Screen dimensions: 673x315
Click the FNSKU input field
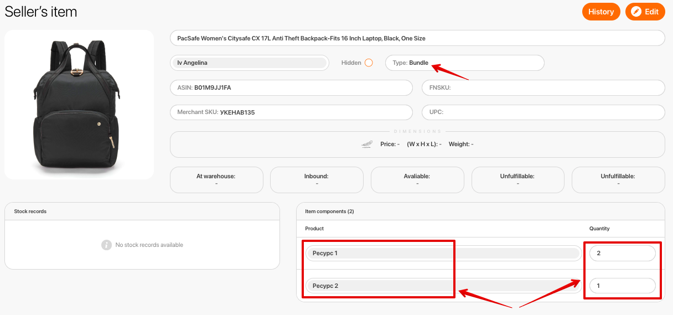[543, 88]
